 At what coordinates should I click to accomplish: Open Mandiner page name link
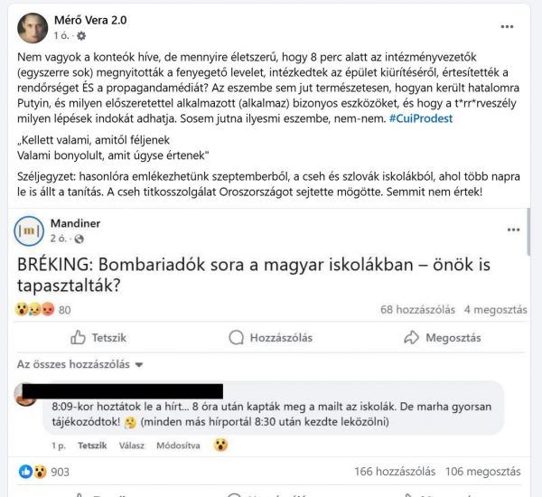[75, 223]
